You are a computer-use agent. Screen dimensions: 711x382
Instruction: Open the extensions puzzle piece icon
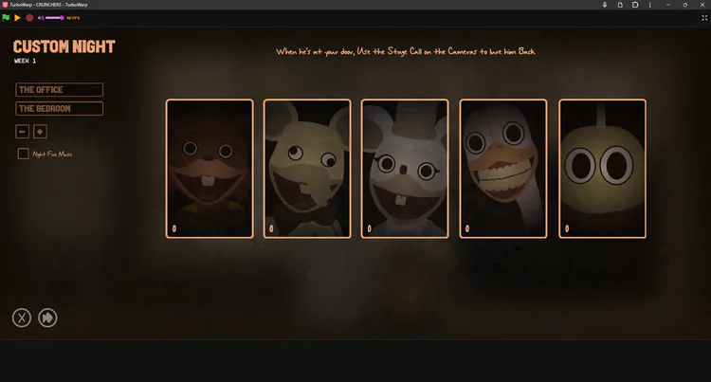635,5
